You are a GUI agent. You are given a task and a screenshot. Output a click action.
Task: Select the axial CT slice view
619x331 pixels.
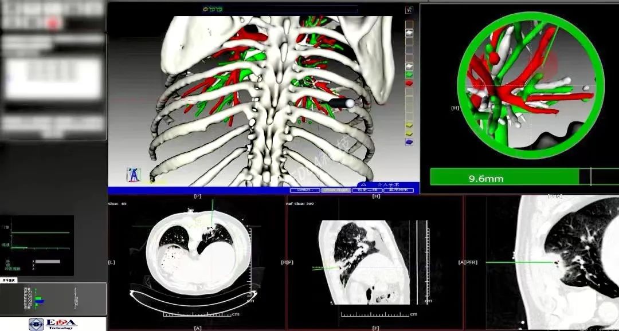[x=197, y=262]
